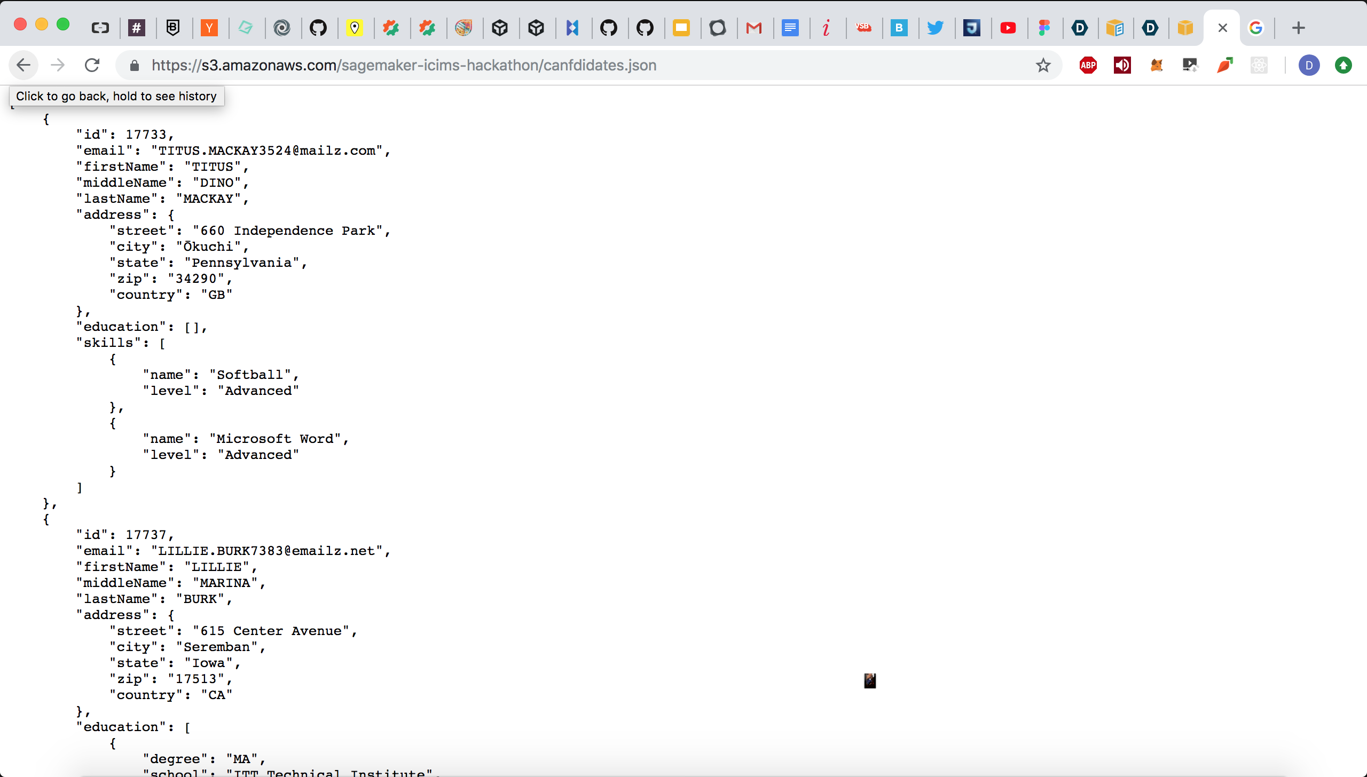1367x777 pixels.
Task: Click the carrot extension icon
Action: [x=1224, y=65]
